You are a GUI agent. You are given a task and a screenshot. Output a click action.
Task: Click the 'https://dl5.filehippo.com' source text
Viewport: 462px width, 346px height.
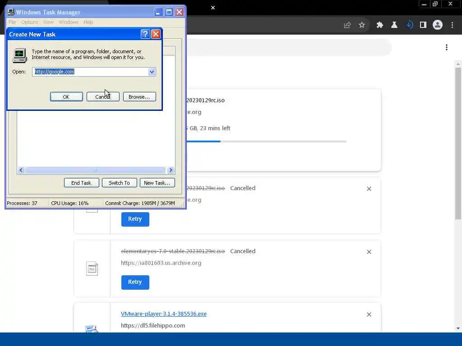[x=153, y=326]
